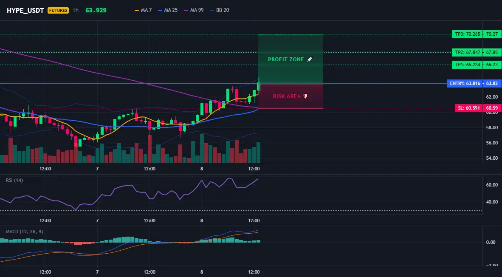Viewport: 502px width, 277px height.
Task: Click the RSI (14) indicator title
Action: click(14, 180)
